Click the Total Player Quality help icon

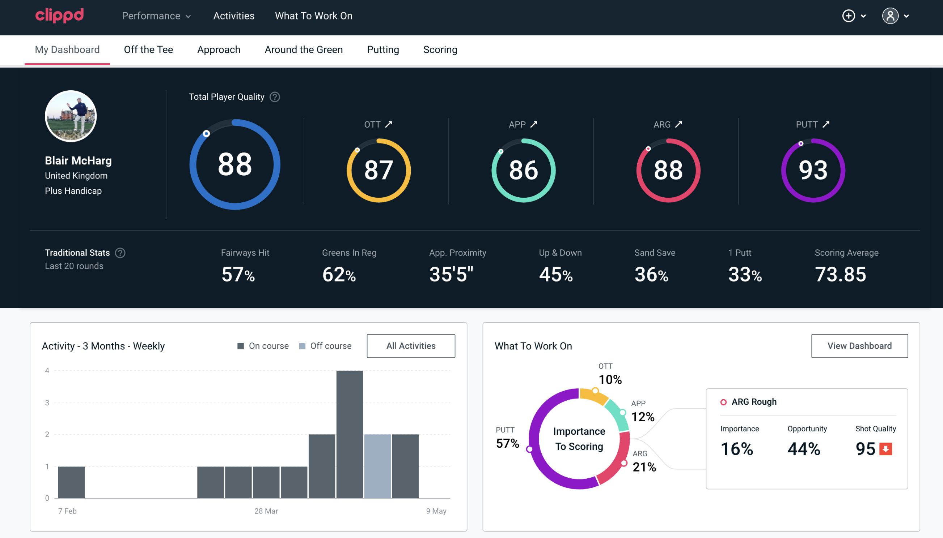pos(274,96)
